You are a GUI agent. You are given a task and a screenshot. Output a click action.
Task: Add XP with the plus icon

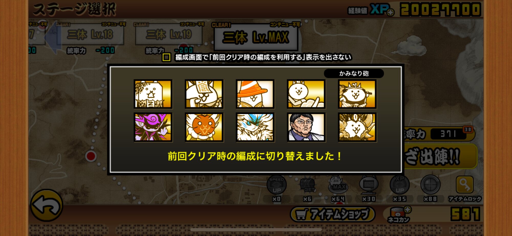[390, 12]
